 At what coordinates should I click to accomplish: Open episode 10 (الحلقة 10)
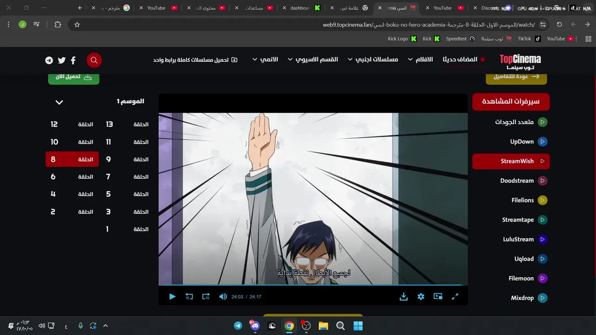pyautogui.click(x=72, y=142)
